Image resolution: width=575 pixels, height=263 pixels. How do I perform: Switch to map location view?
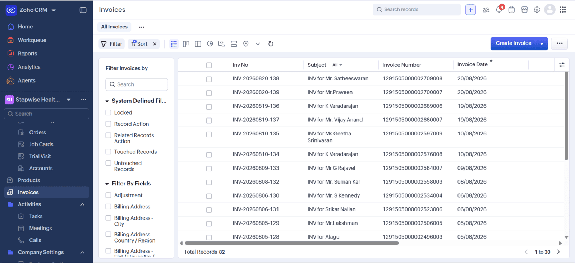pyautogui.click(x=246, y=44)
